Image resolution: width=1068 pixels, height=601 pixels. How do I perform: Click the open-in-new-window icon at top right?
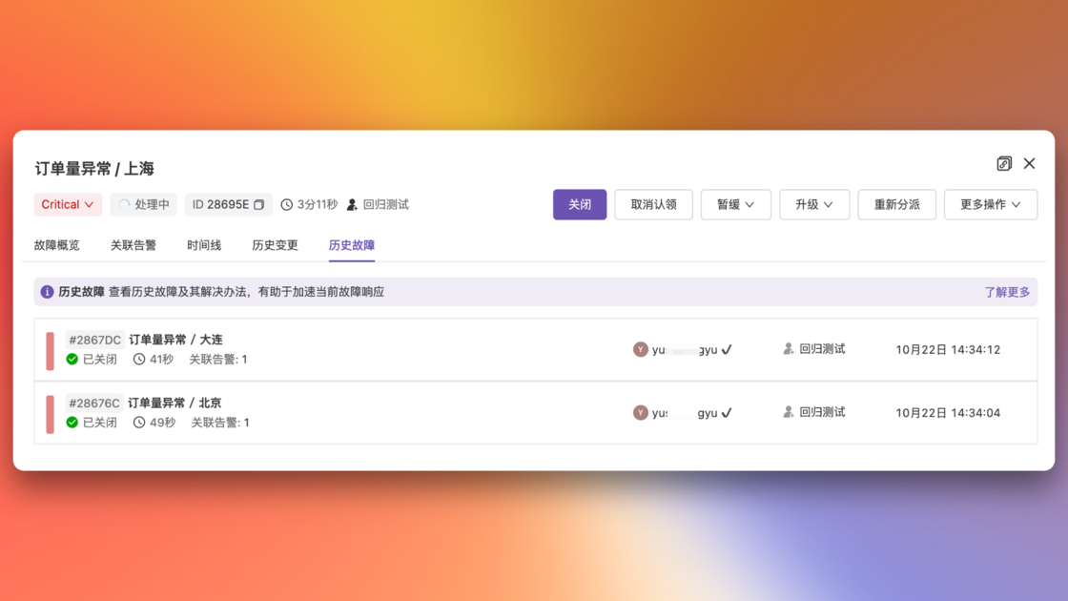1003,164
